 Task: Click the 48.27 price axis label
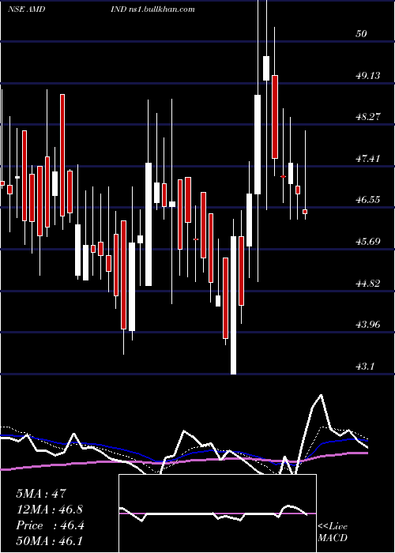pyautogui.click(x=368, y=117)
